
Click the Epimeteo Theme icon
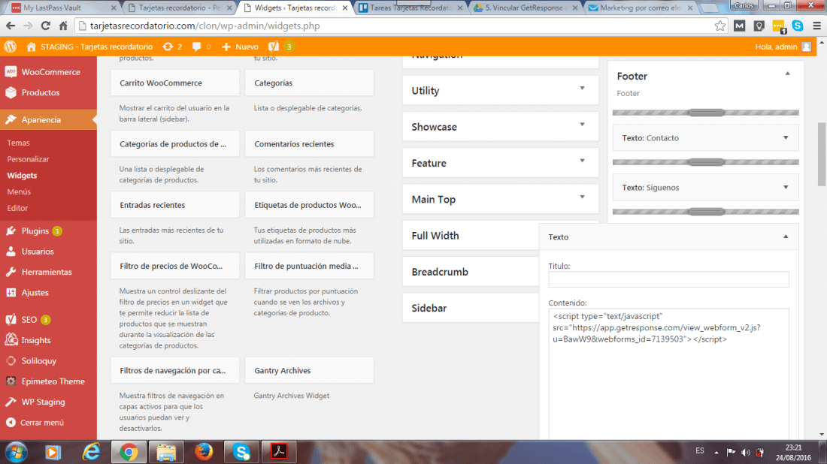11,381
